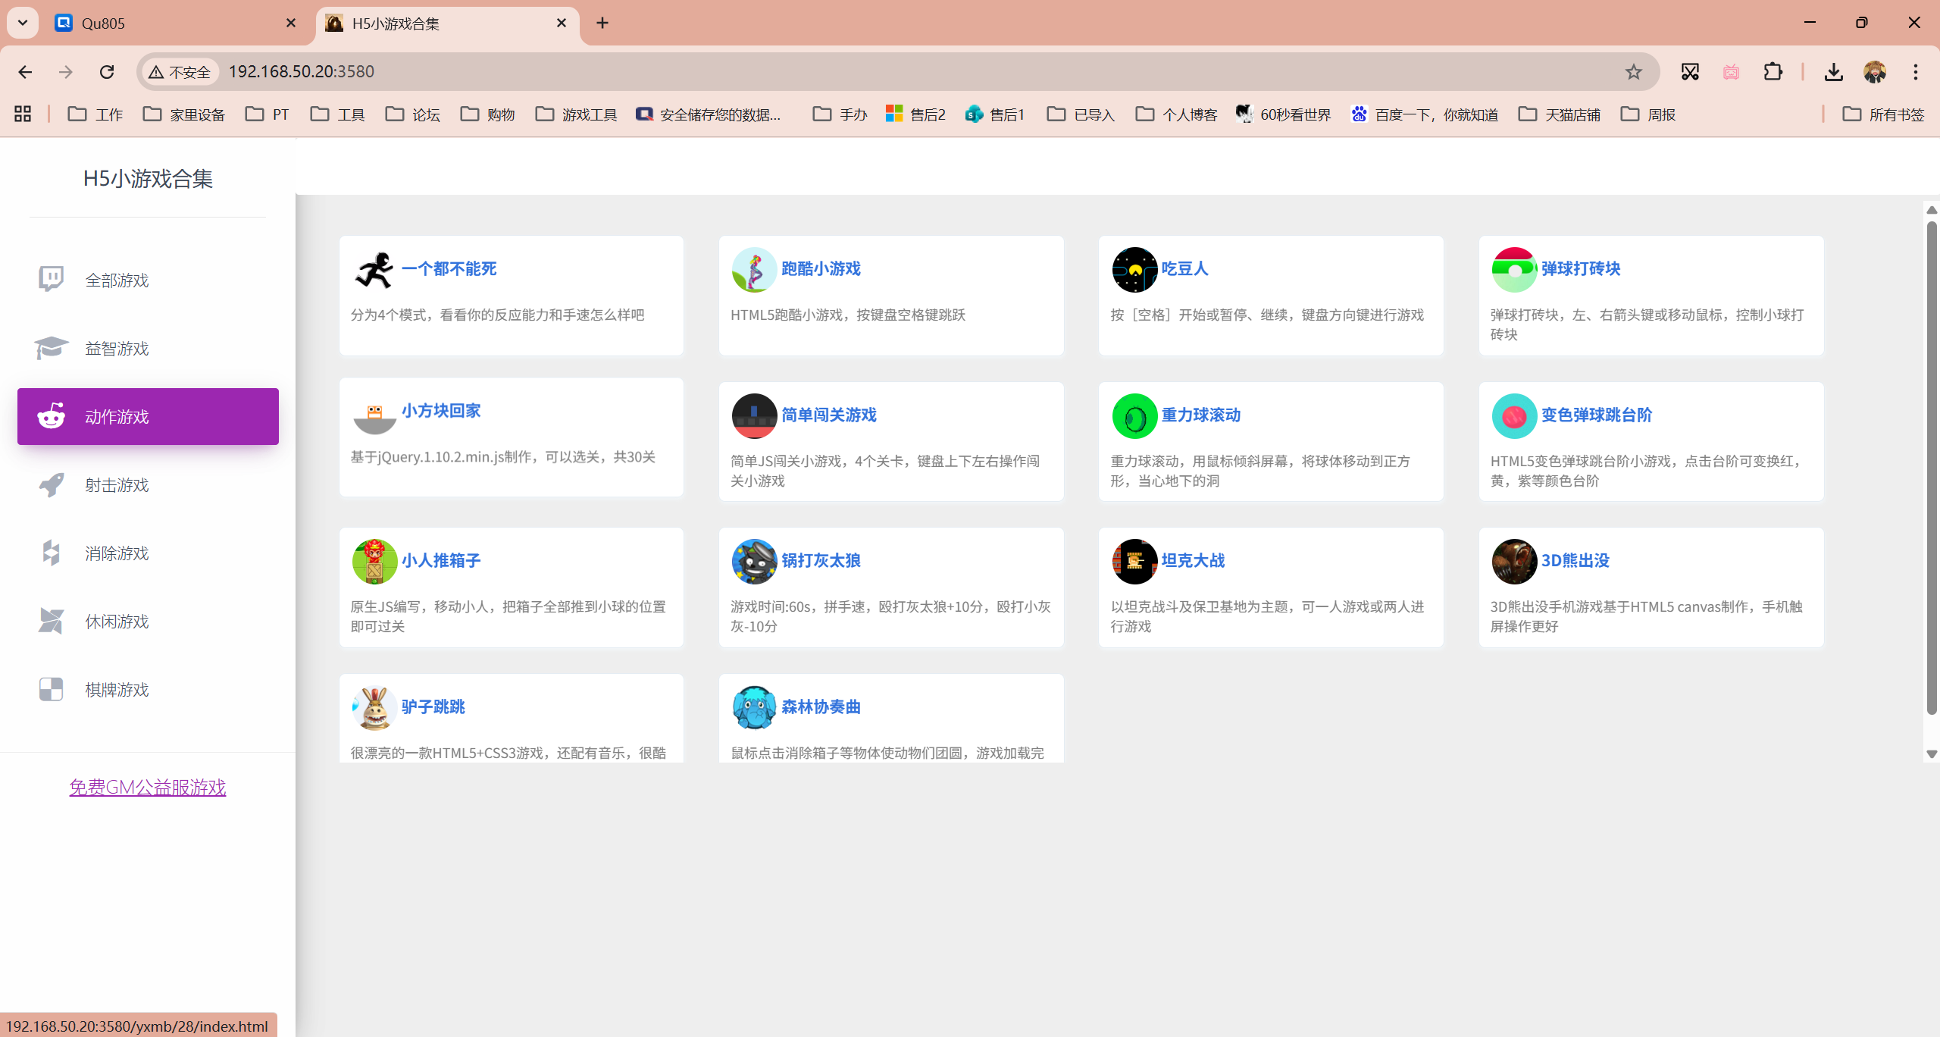Click the 3D熊出没 bear icon
Image resolution: width=1940 pixels, height=1037 pixels.
[1513, 561]
